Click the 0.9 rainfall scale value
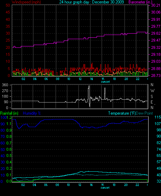The width and height of the screenshot is (161, 196). point(9,130)
